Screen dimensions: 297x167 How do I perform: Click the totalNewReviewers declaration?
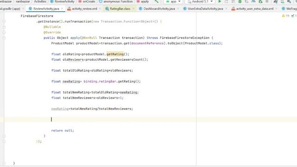click(x=87, y=98)
